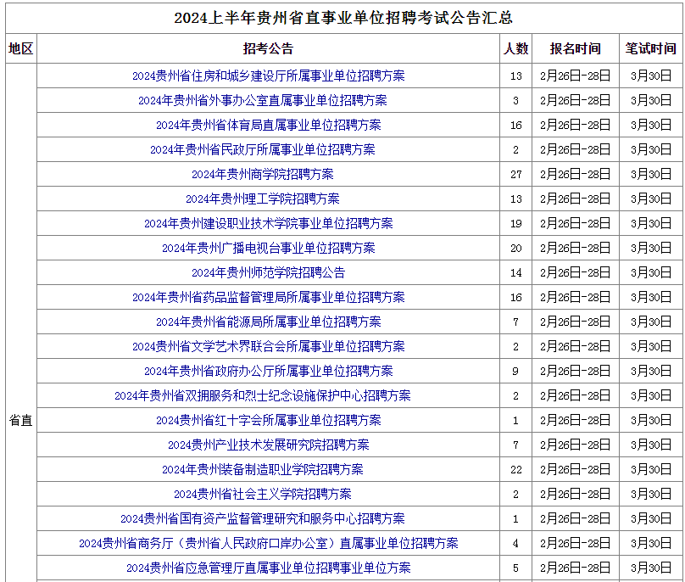The width and height of the screenshot is (685, 582).
Task: Click 贵州广播电视台 recruitment link
Action: tap(268, 248)
